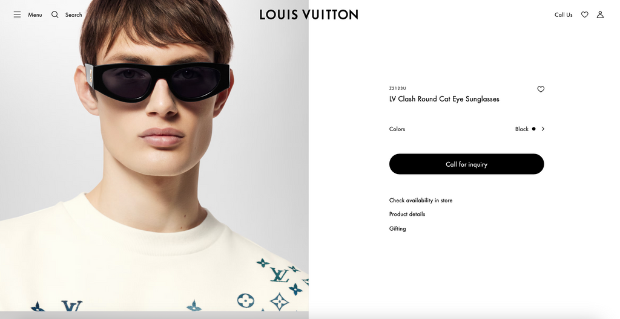Open Check availability in store
Screen dimensions: 620x319
pyautogui.click(x=421, y=200)
